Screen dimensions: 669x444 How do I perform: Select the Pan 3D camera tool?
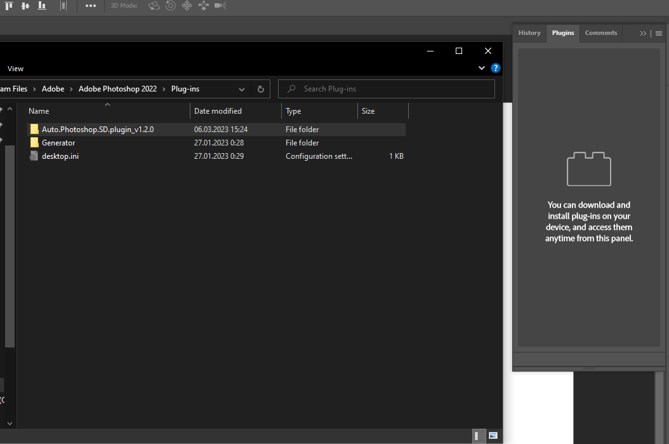tap(186, 6)
